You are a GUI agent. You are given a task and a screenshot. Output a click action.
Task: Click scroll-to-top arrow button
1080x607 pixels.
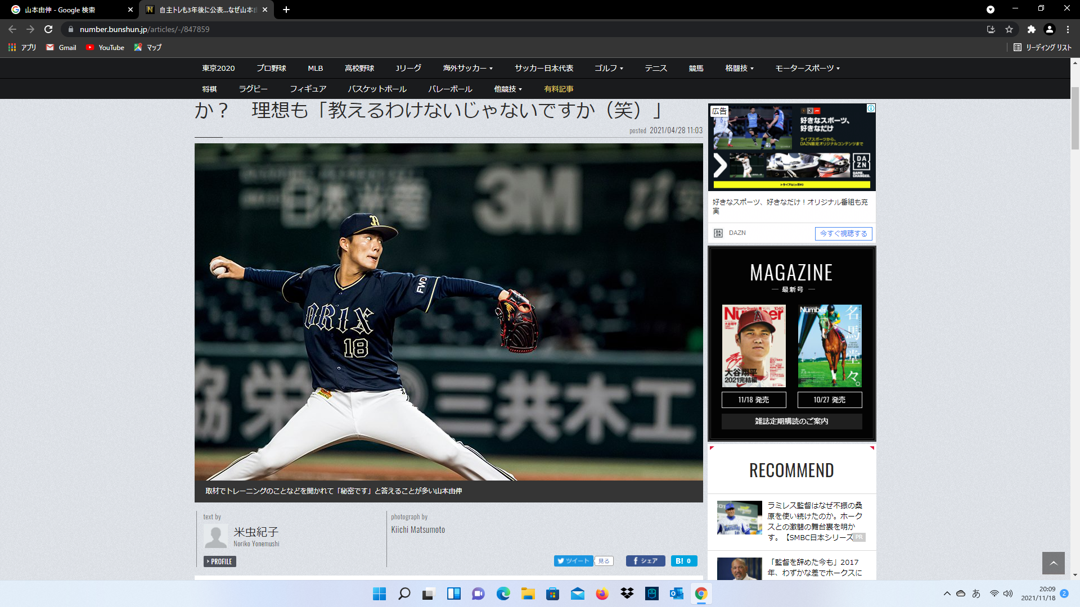1053,563
